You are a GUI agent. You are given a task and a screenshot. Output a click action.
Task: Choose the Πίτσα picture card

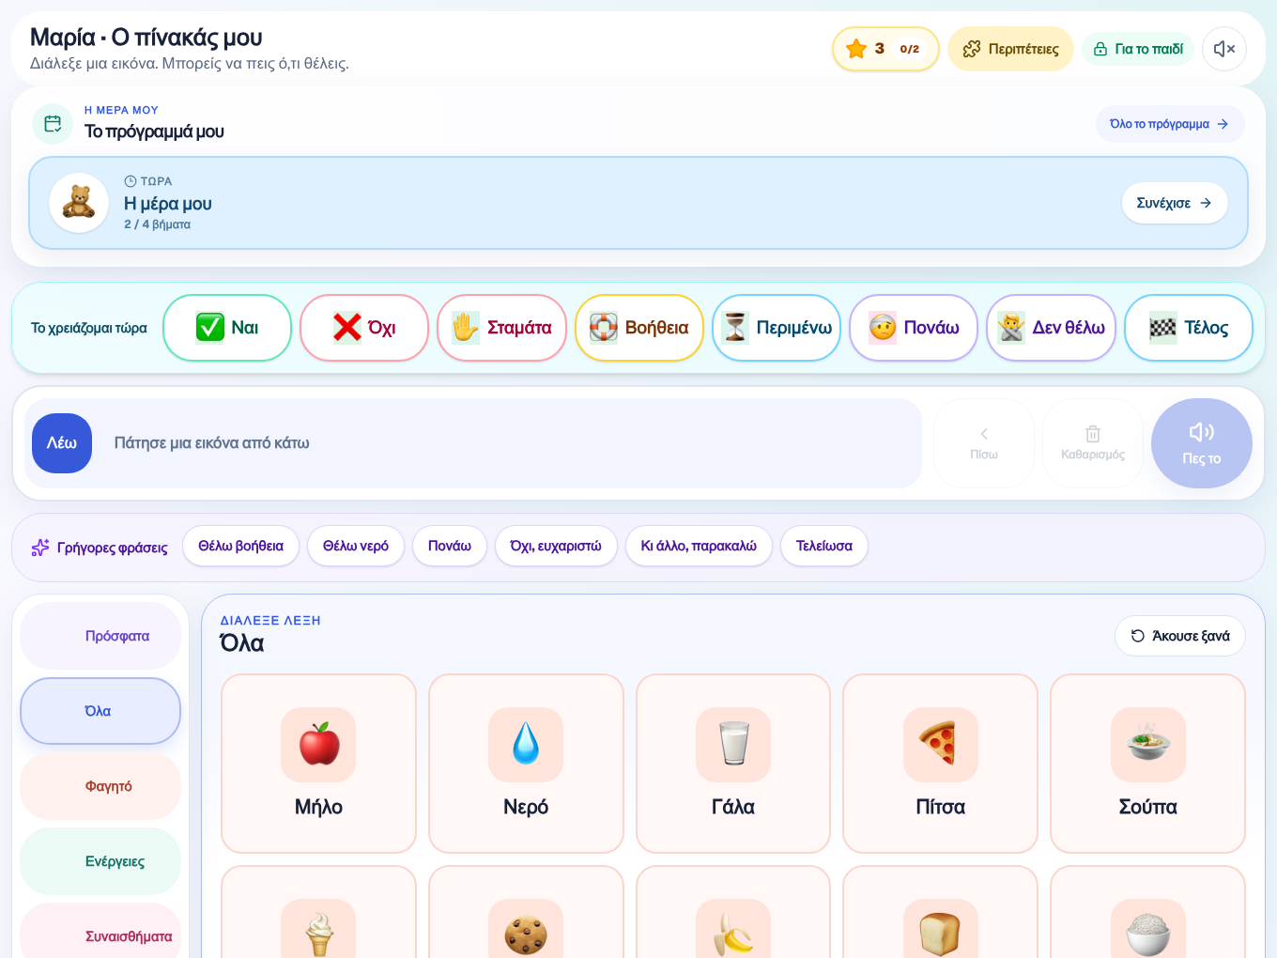tap(941, 764)
